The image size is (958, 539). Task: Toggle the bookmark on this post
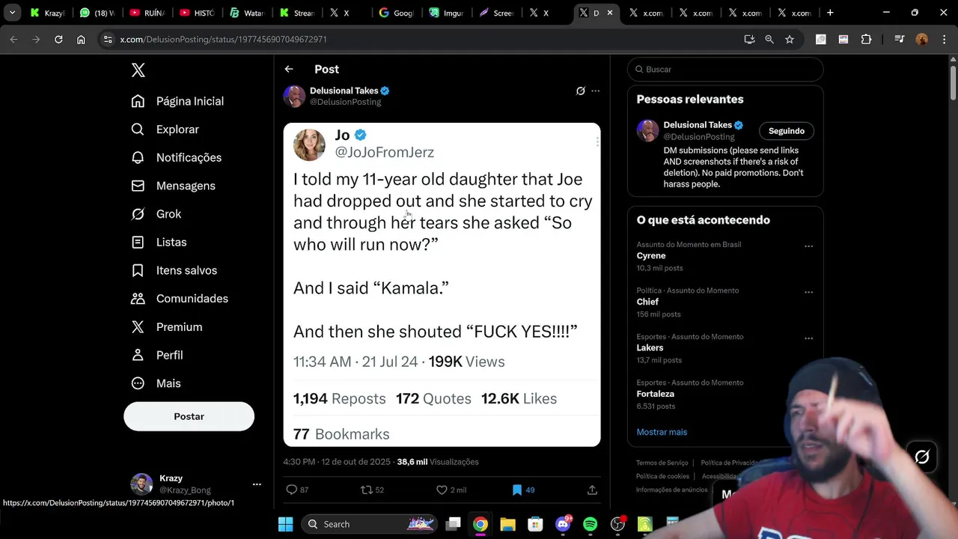pos(517,490)
